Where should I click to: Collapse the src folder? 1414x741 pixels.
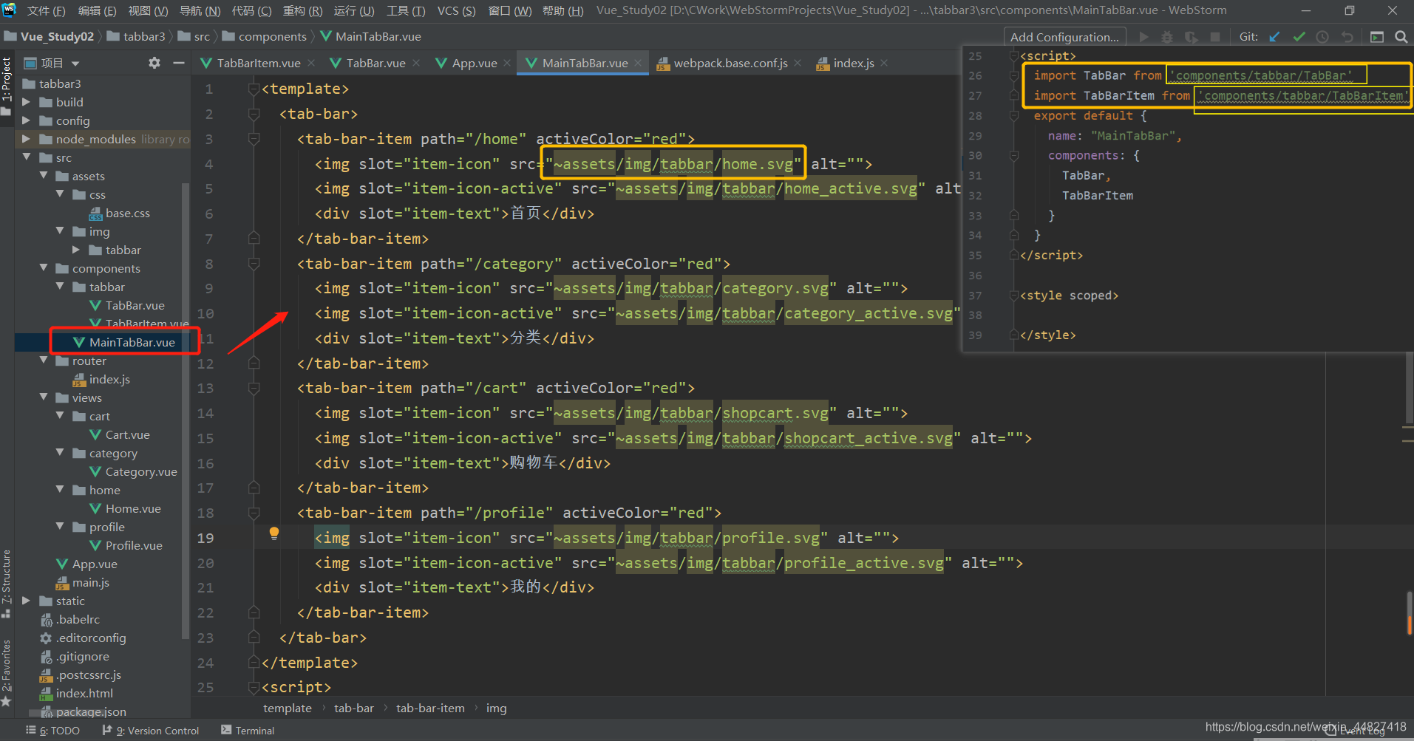tap(27, 157)
